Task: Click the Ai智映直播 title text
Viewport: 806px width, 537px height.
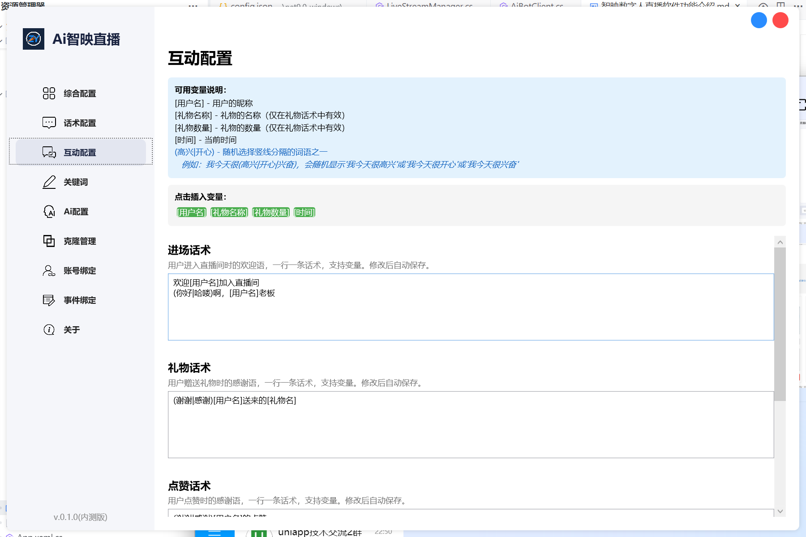Action: (86, 39)
